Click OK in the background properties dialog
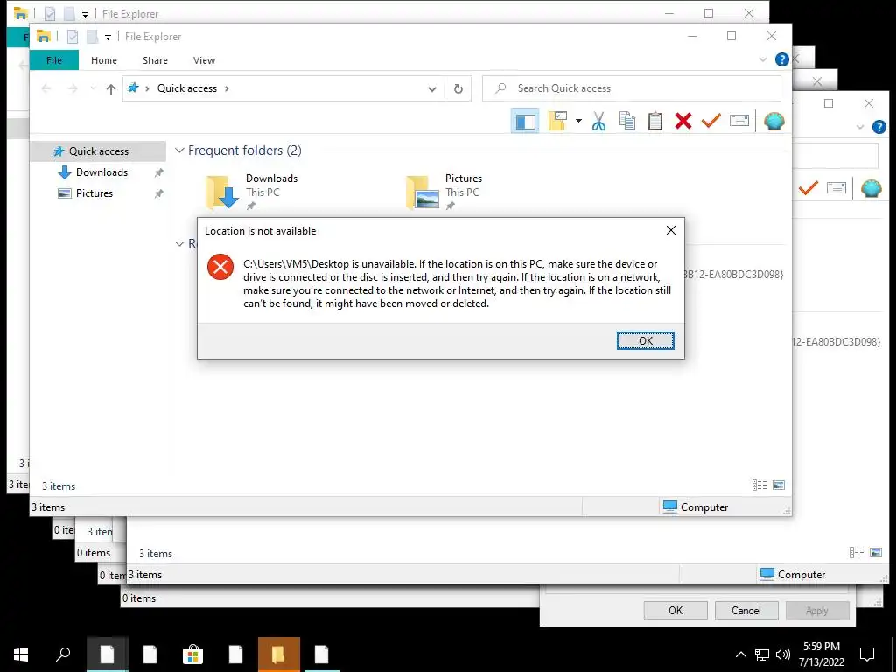This screenshot has height=672, width=896. click(675, 610)
